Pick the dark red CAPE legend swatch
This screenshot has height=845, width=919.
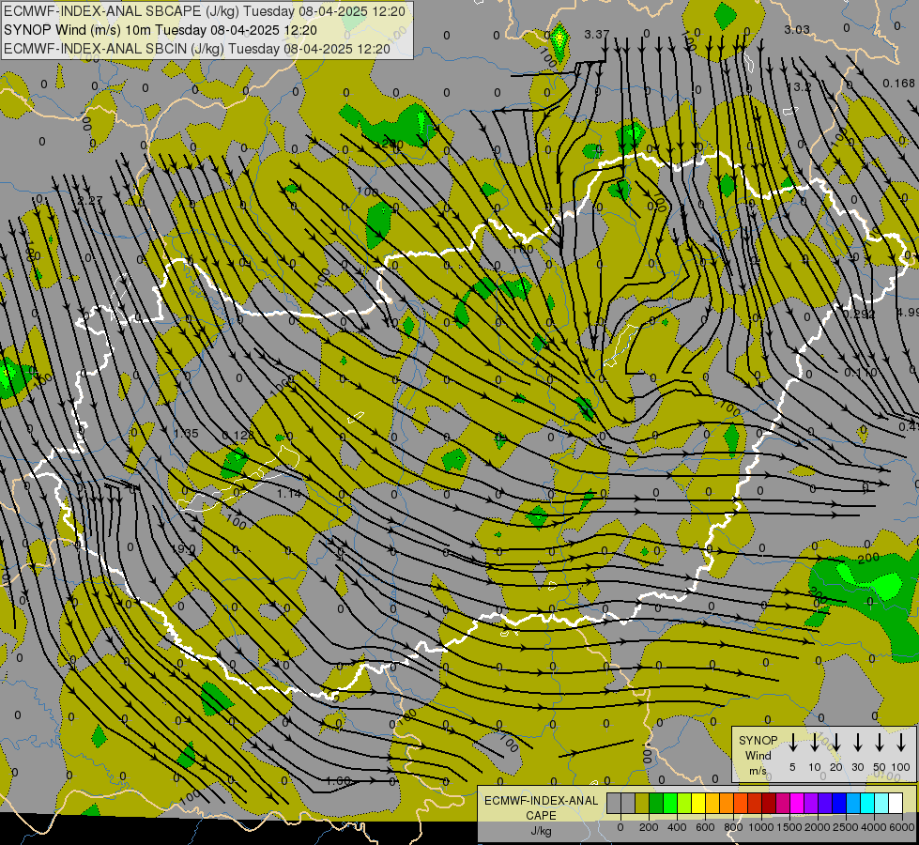click(x=769, y=803)
